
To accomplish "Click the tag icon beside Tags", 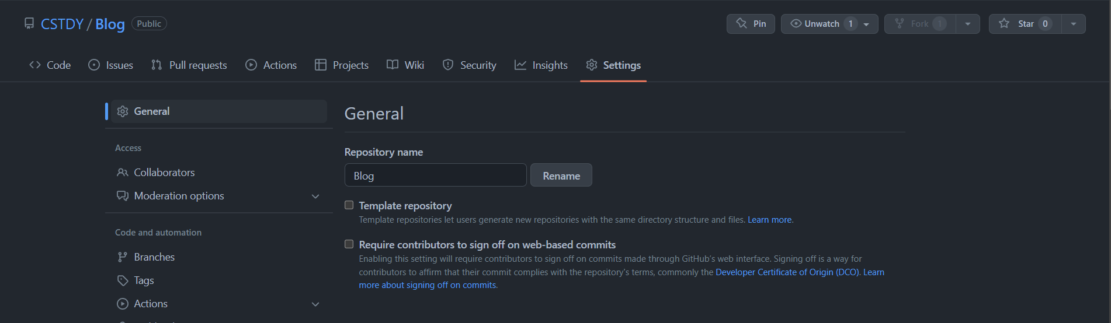I will (x=123, y=280).
